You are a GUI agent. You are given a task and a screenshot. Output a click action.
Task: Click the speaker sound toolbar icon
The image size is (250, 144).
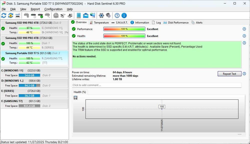coord(108,15)
